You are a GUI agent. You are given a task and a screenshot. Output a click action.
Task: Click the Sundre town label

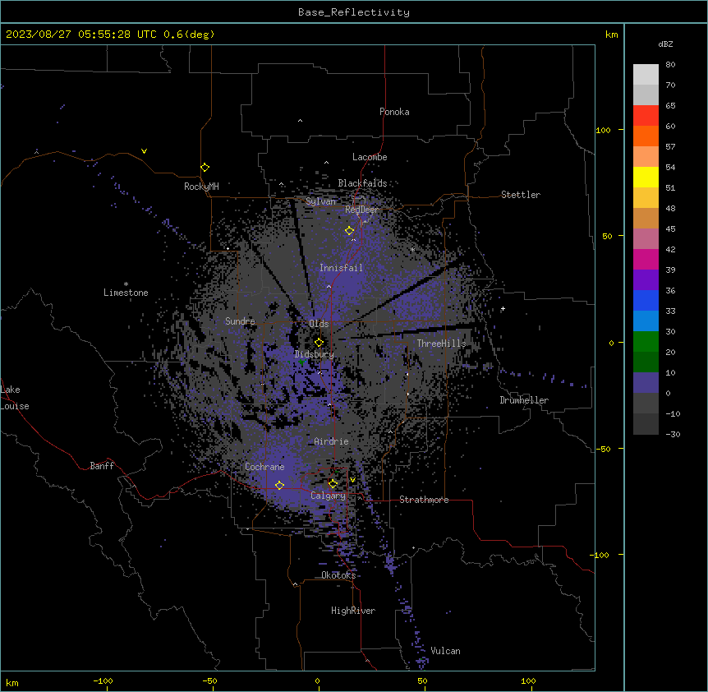tap(240, 321)
